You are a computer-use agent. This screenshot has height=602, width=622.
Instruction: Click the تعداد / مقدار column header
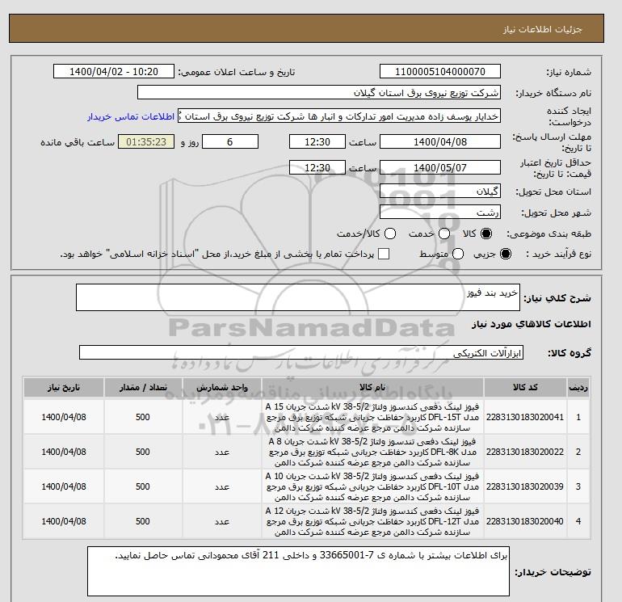[x=143, y=387]
